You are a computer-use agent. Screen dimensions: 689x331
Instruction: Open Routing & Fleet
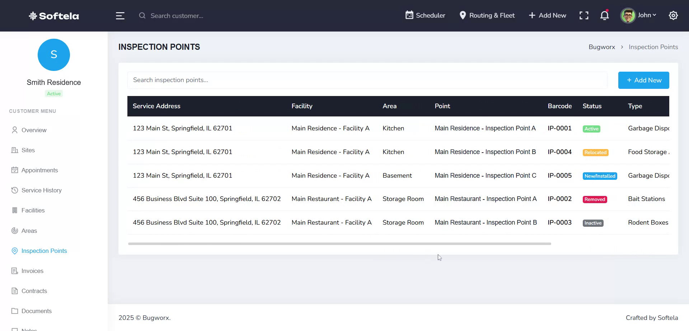(x=487, y=15)
